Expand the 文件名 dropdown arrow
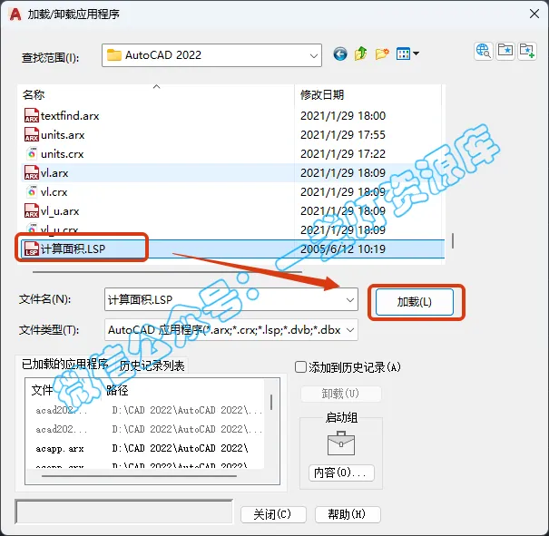Image resolution: width=549 pixels, height=536 pixels. pyautogui.click(x=349, y=300)
